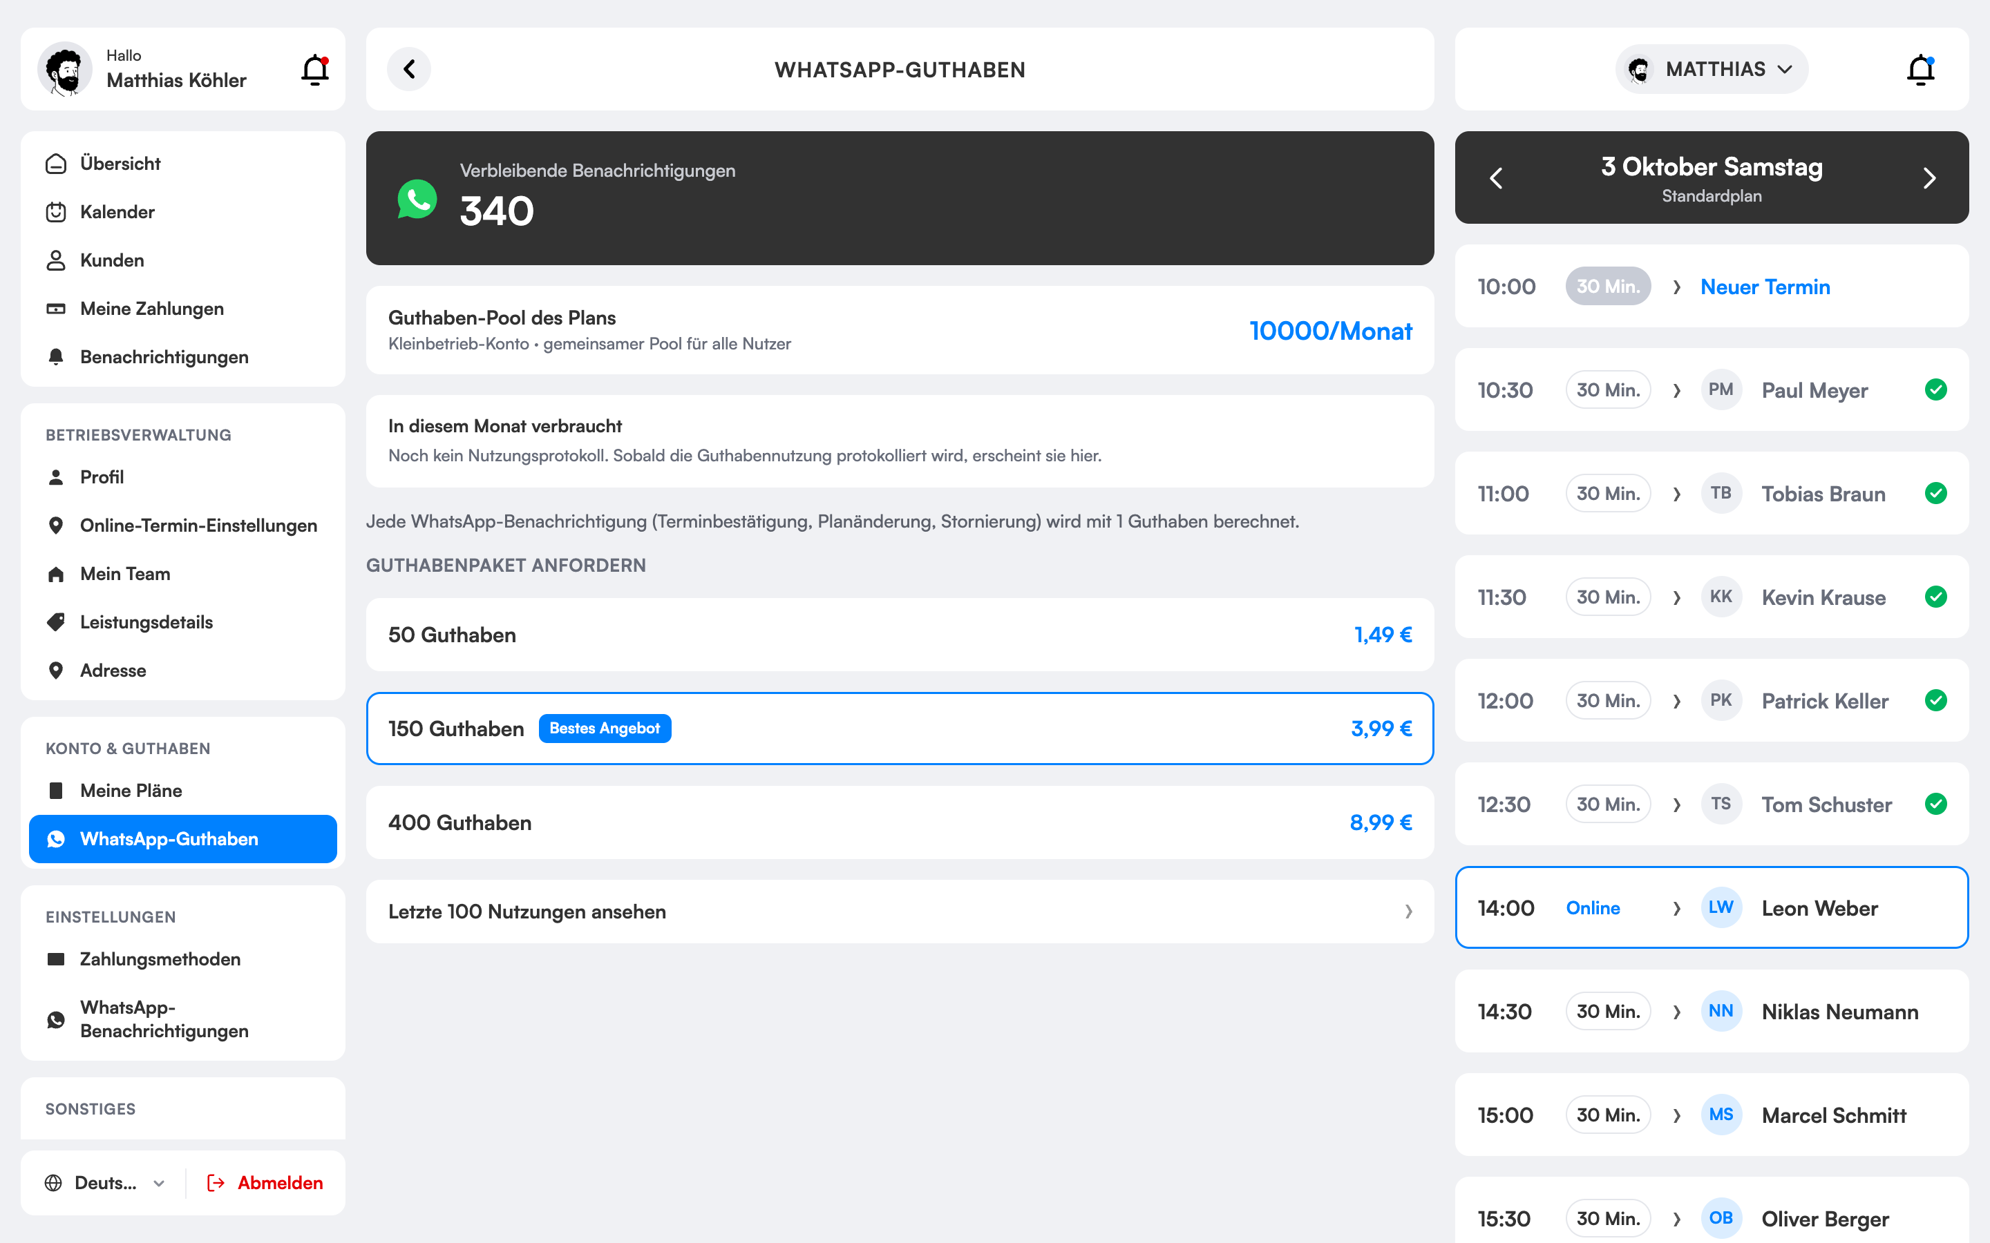The height and width of the screenshot is (1243, 1990).
Task: Click the Zahlungsmethoden card icon
Action: [x=56, y=959]
